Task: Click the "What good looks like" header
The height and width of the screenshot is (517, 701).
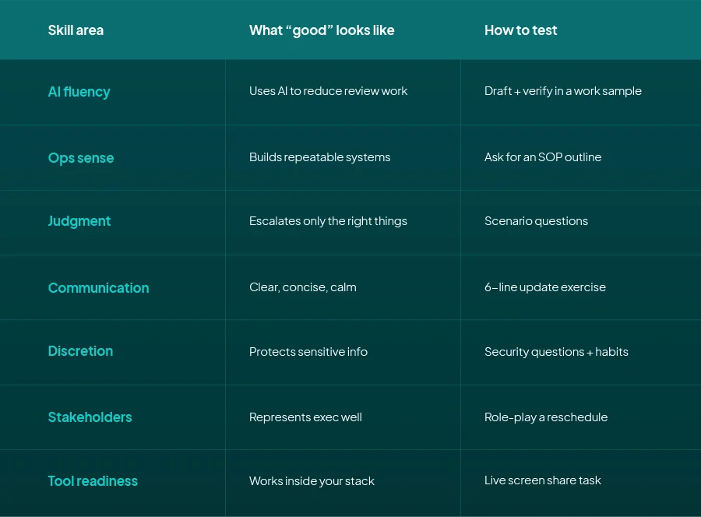Action: click(322, 30)
